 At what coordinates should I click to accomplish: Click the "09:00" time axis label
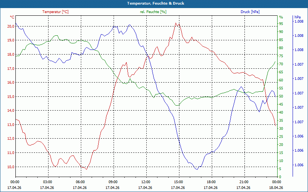[112, 182]
